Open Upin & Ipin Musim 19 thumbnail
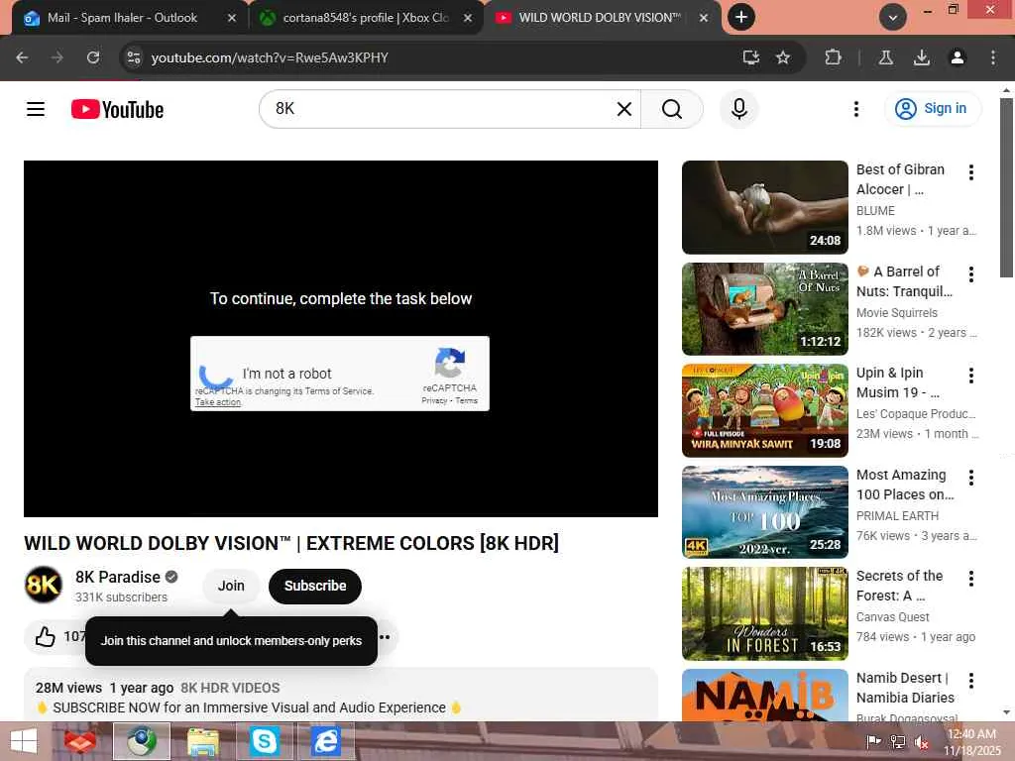This screenshot has height=761, width=1015. 764,410
